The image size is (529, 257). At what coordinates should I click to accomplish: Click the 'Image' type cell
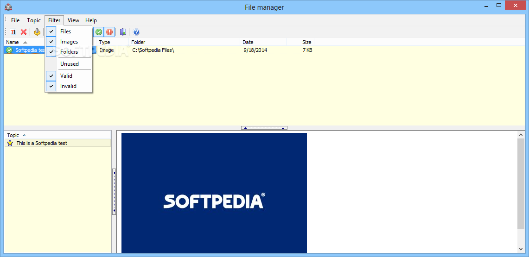107,50
